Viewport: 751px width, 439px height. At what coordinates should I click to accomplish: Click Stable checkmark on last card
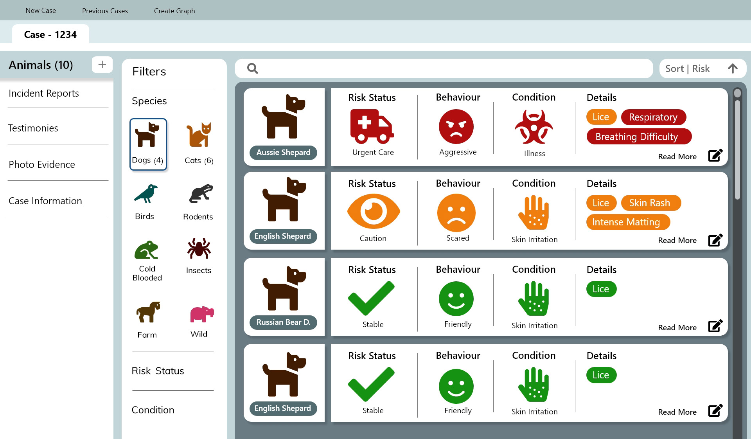371,384
